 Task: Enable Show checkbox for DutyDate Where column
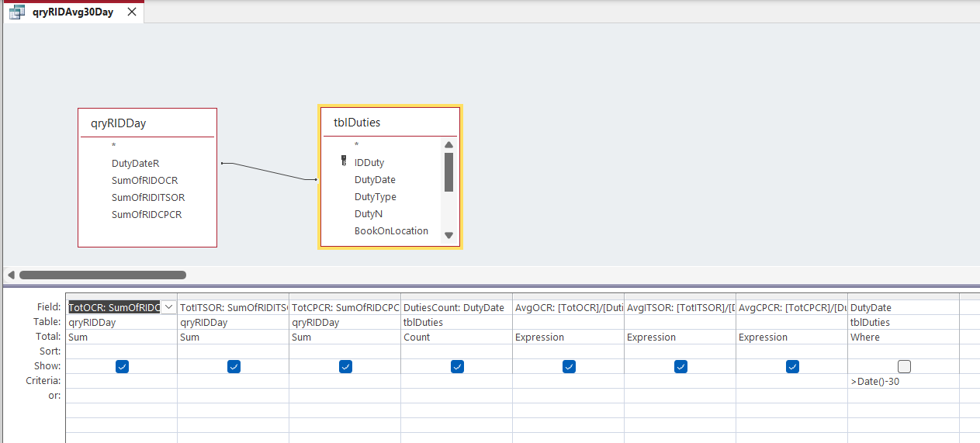(x=904, y=366)
